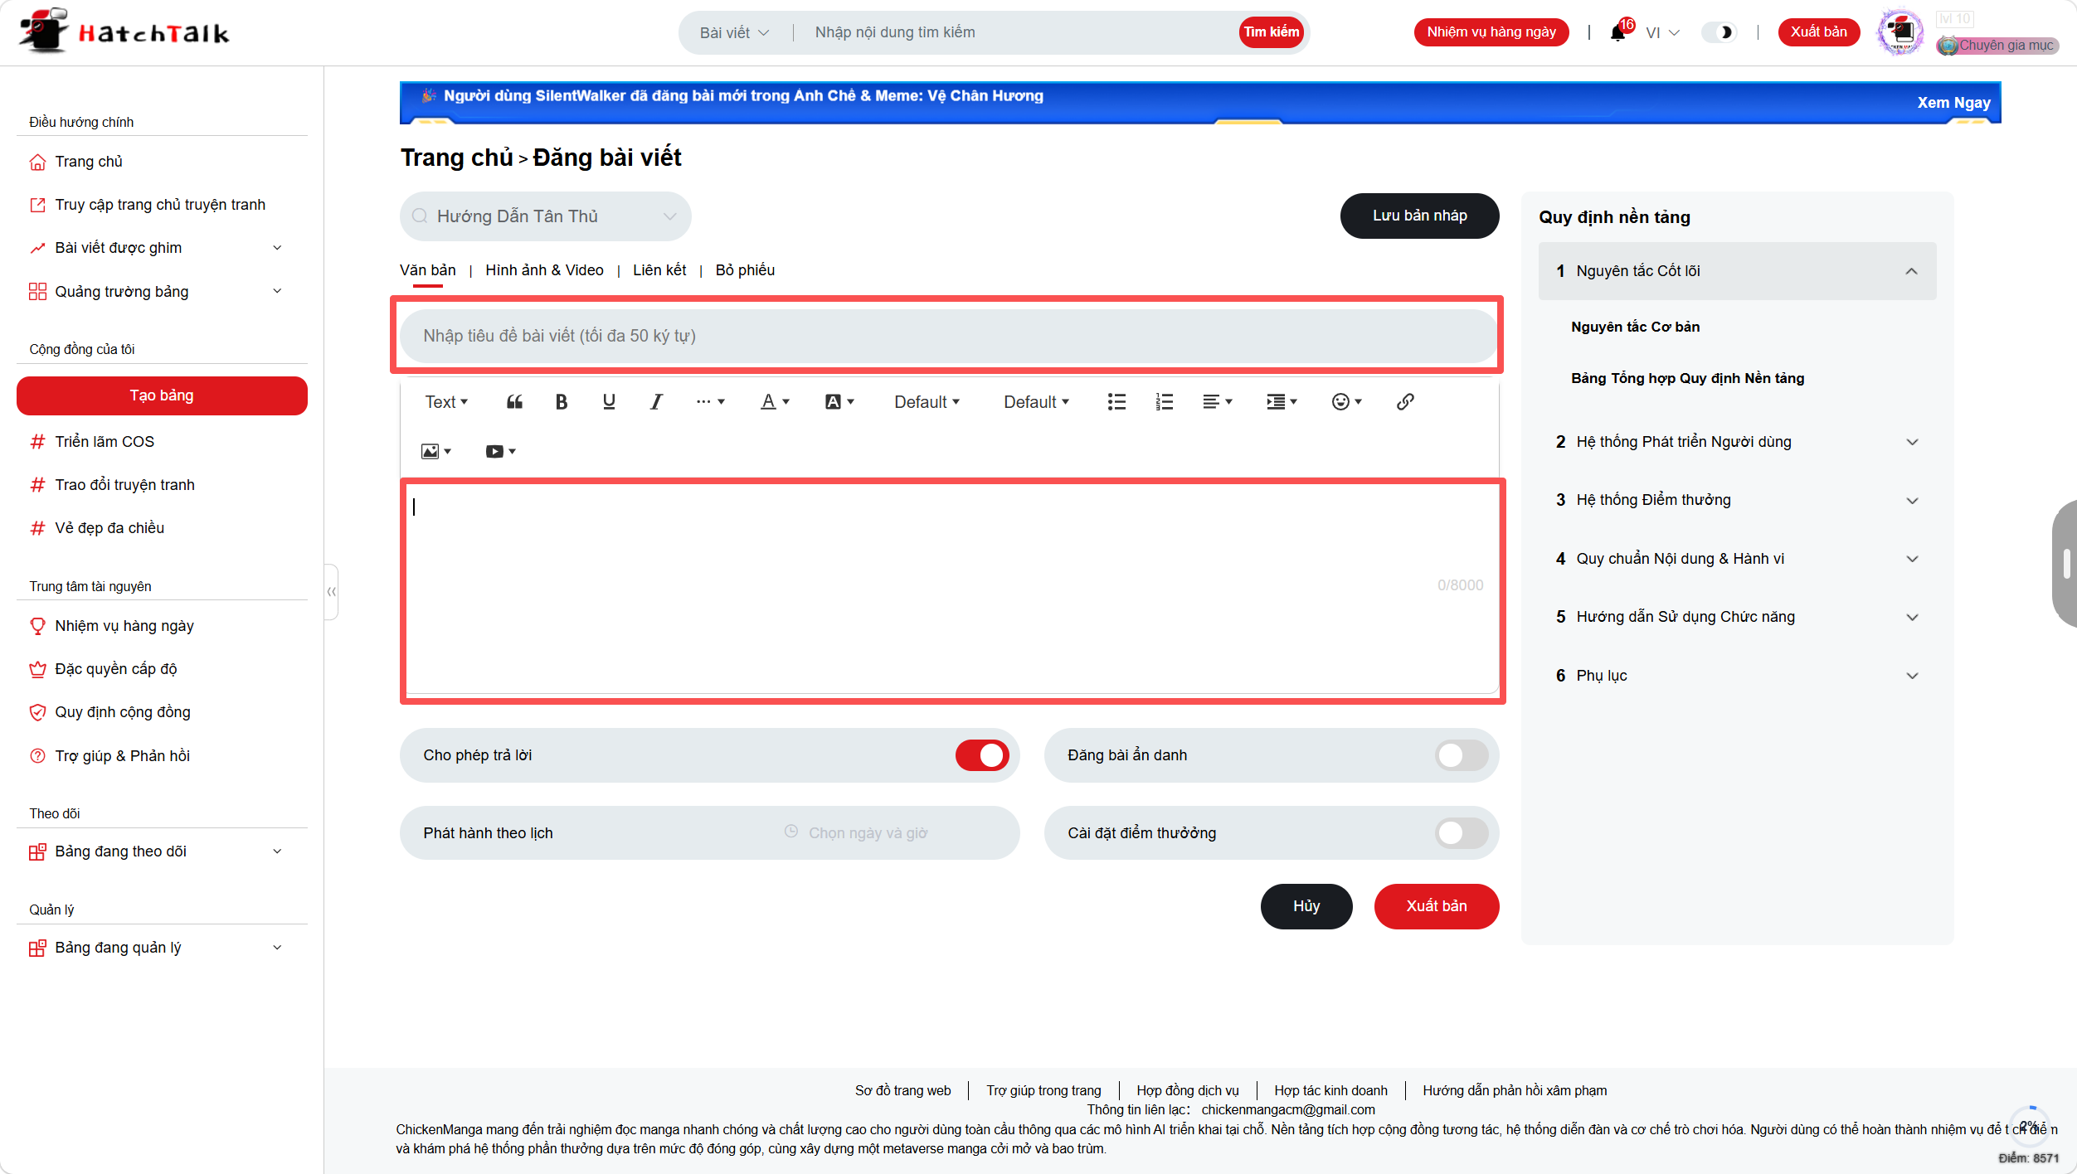Enable the Đăng bài ẩn danh switch

pyautogui.click(x=1462, y=755)
